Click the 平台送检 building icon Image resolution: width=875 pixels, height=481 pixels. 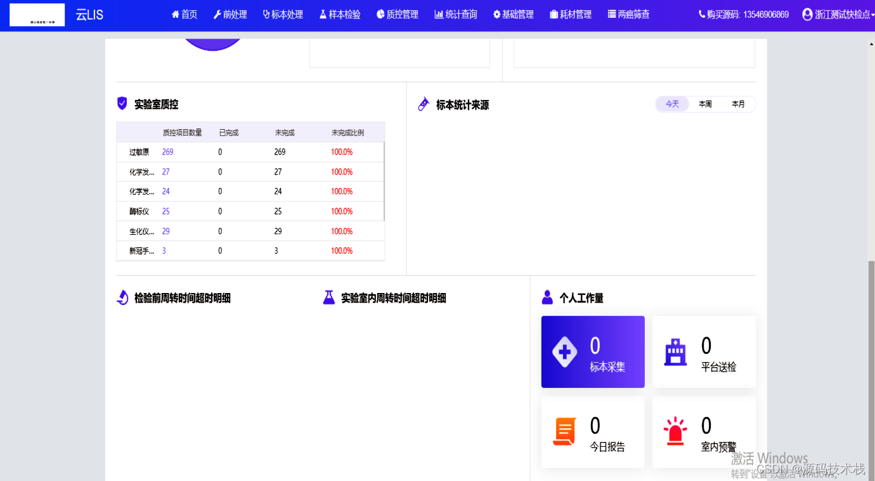(675, 351)
